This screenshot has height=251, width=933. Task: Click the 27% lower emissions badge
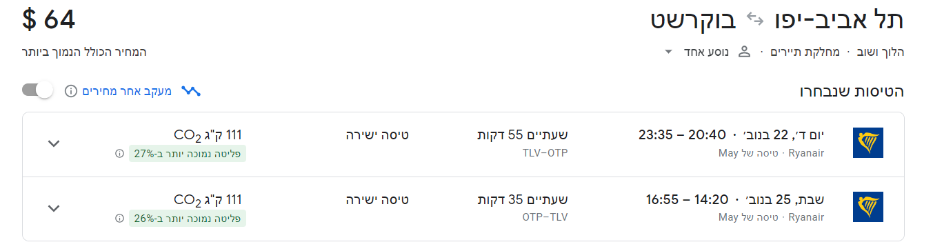tap(188, 153)
